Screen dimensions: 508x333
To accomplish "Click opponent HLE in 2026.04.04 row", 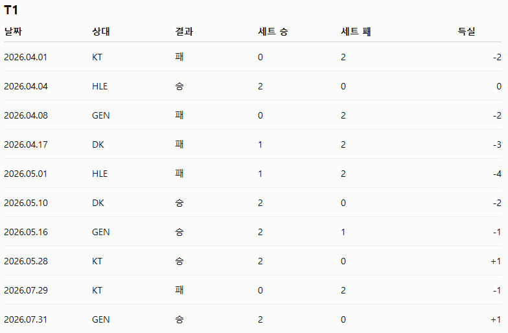I will [100, 87].
